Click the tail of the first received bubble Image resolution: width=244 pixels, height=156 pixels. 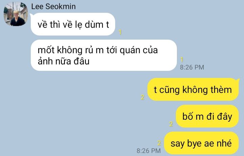pyautogui.click(x=31, y=15)
